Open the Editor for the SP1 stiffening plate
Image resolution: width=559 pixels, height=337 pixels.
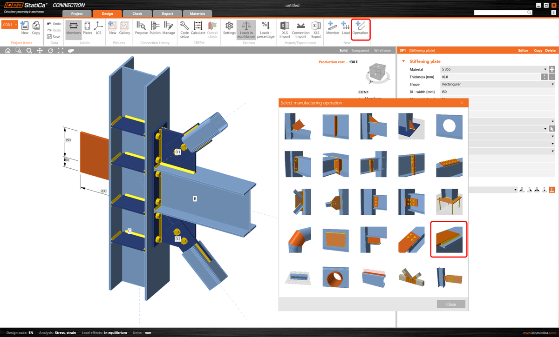click(x=523, y=50)
